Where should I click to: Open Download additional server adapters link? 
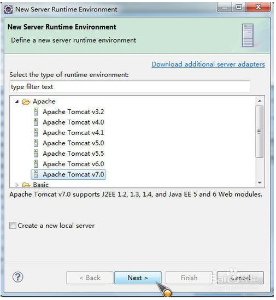[x=208, y=64]
